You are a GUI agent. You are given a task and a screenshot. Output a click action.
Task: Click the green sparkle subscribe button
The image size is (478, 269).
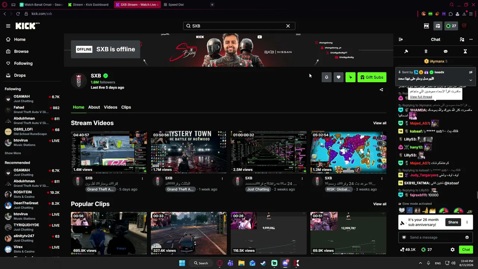point(350,77)
